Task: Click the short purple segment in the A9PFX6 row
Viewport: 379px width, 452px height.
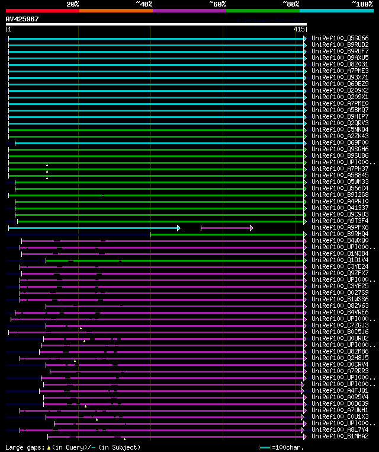Action: pos(227,228)
